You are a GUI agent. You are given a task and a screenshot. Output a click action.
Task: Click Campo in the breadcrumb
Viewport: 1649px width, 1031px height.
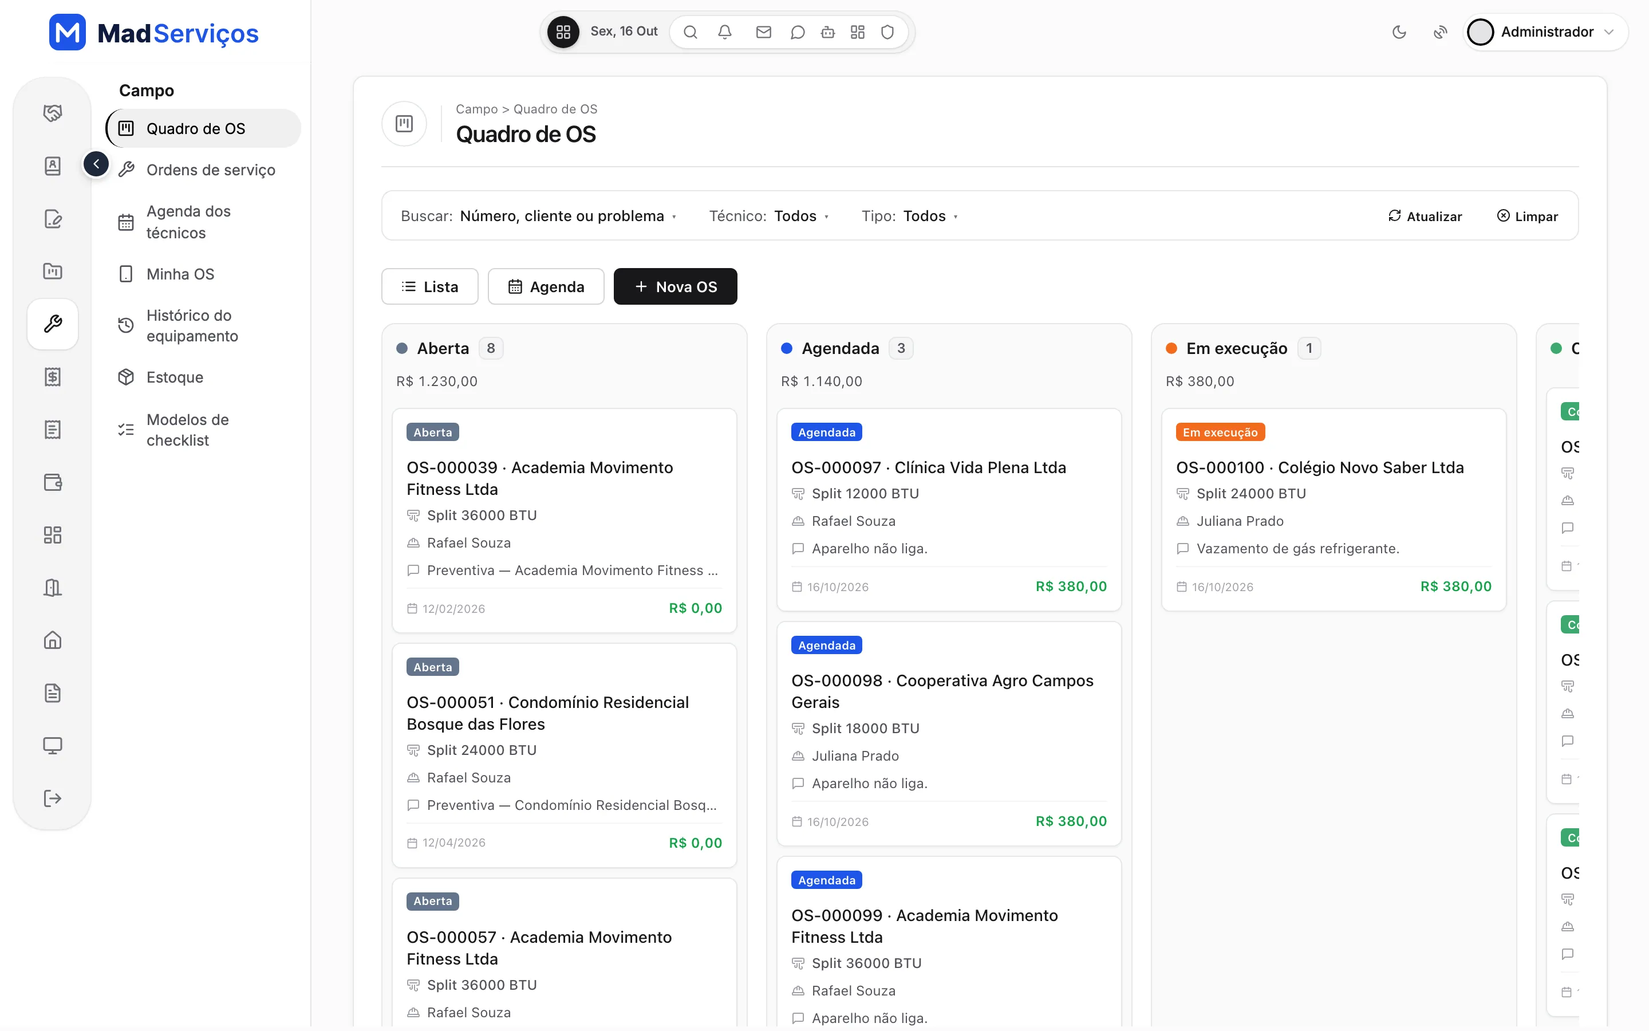tap(476, 109)
